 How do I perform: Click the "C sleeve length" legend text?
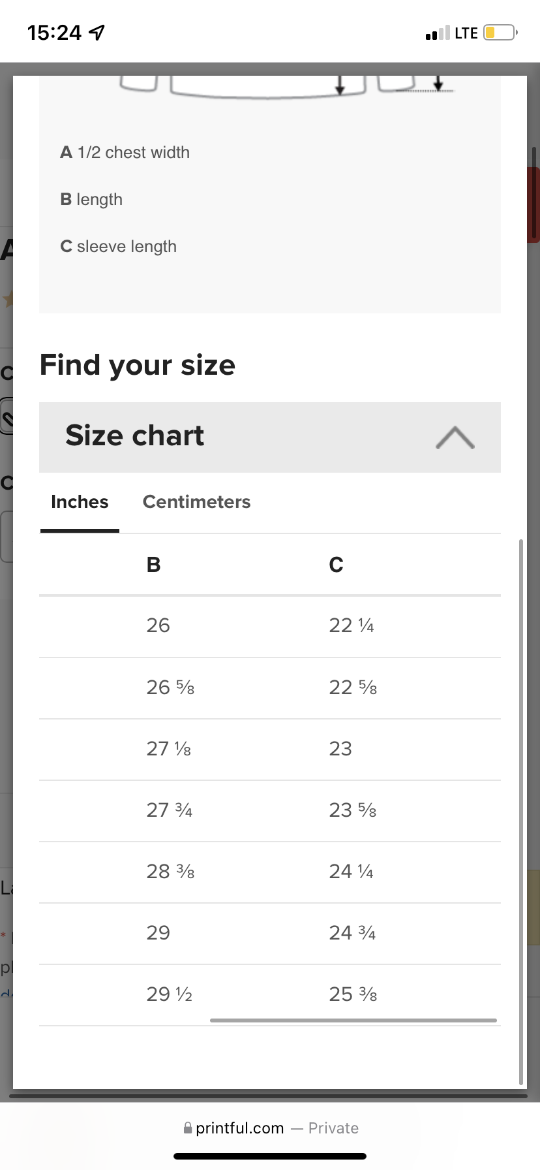(x=119, y=247)
